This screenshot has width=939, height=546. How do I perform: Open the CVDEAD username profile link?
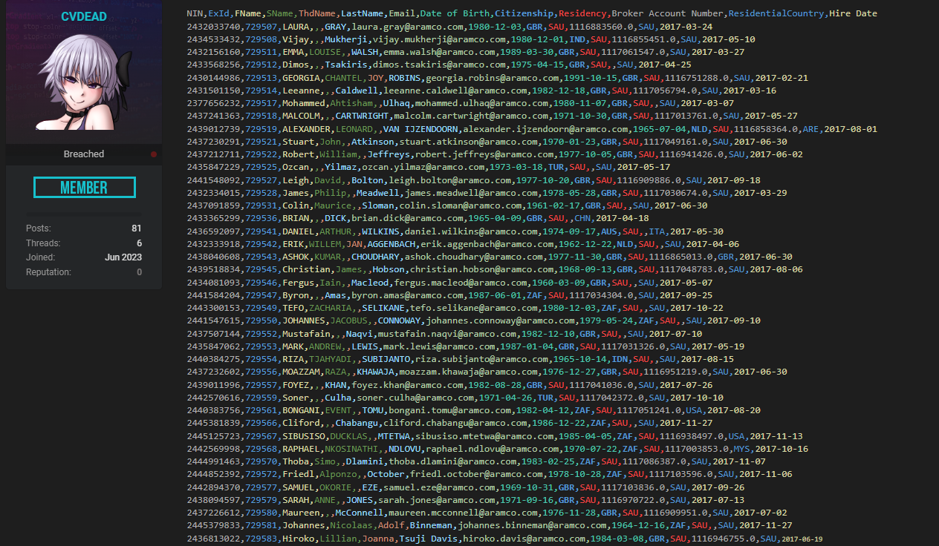(x=83, y=16)
